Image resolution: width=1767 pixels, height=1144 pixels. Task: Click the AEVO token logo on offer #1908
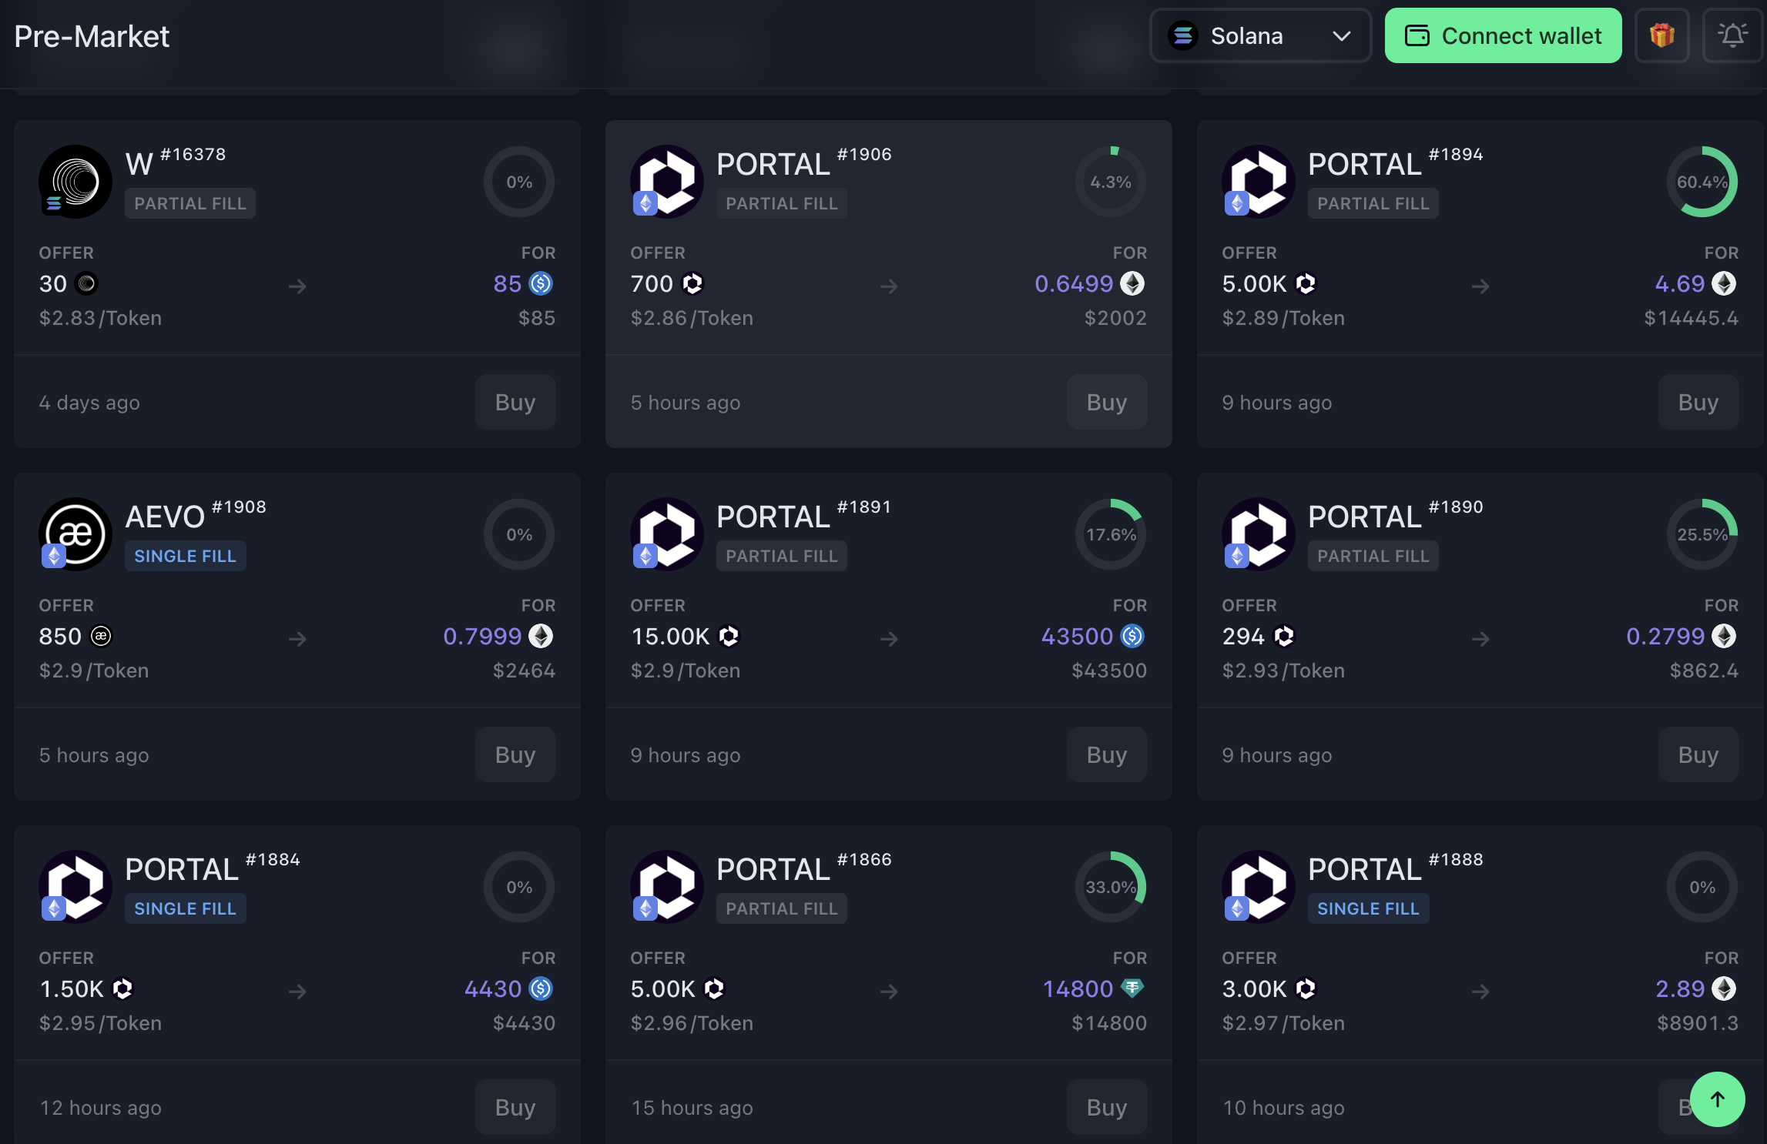click(75, 534)
